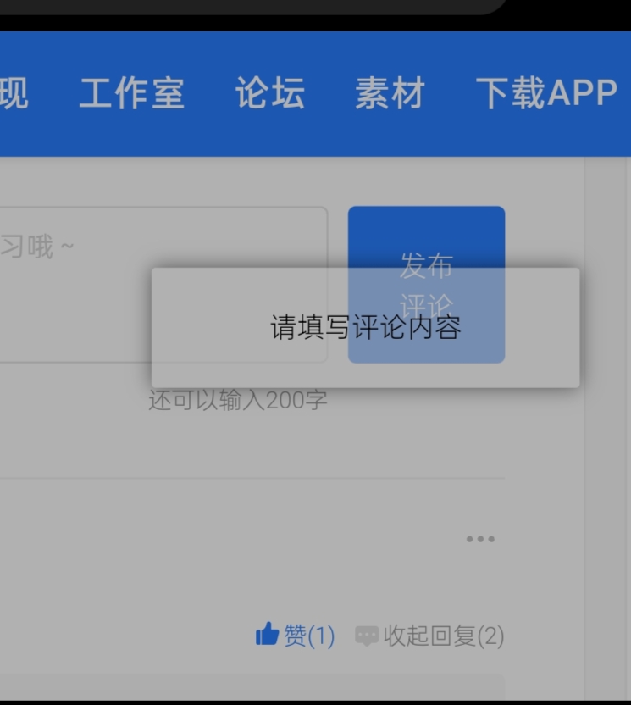Open the 工作室 nav item
Screen dimensions: 631x705
131,93
